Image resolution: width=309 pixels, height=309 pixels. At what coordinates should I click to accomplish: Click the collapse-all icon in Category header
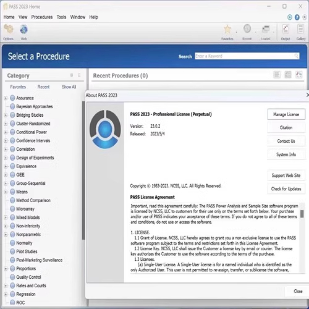point(79,75)
